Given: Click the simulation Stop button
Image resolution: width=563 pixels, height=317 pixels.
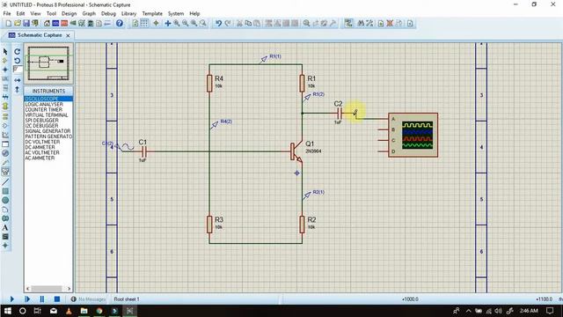Looking at the screenshot, I should point(57,299).
